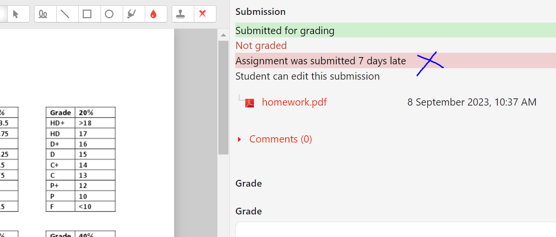Open the Comments (0) link
The width and height of the screenshot is (556, 237).
coord(280,139)
